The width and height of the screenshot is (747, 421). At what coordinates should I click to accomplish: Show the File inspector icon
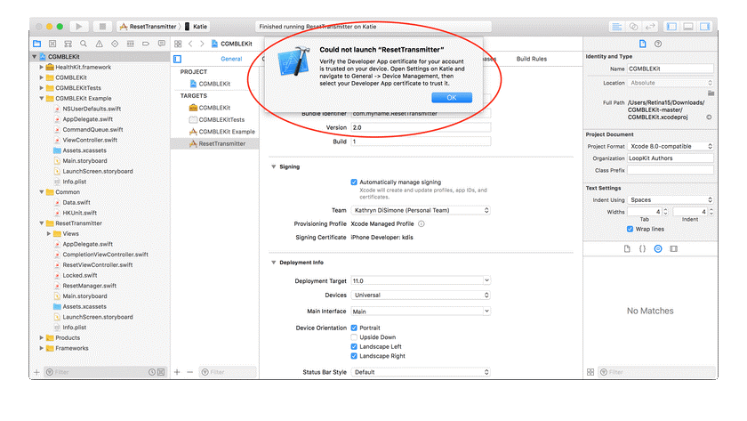tap(643, 44)
